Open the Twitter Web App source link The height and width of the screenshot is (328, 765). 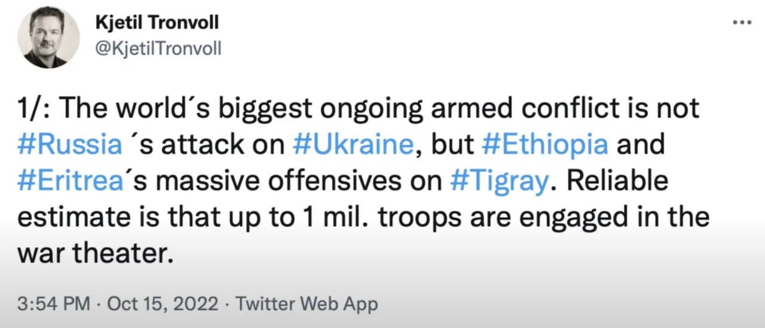pyautogui.click(x=307, y=304)
